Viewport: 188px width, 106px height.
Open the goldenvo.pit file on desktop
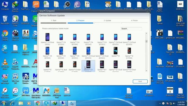pos(170,34)
